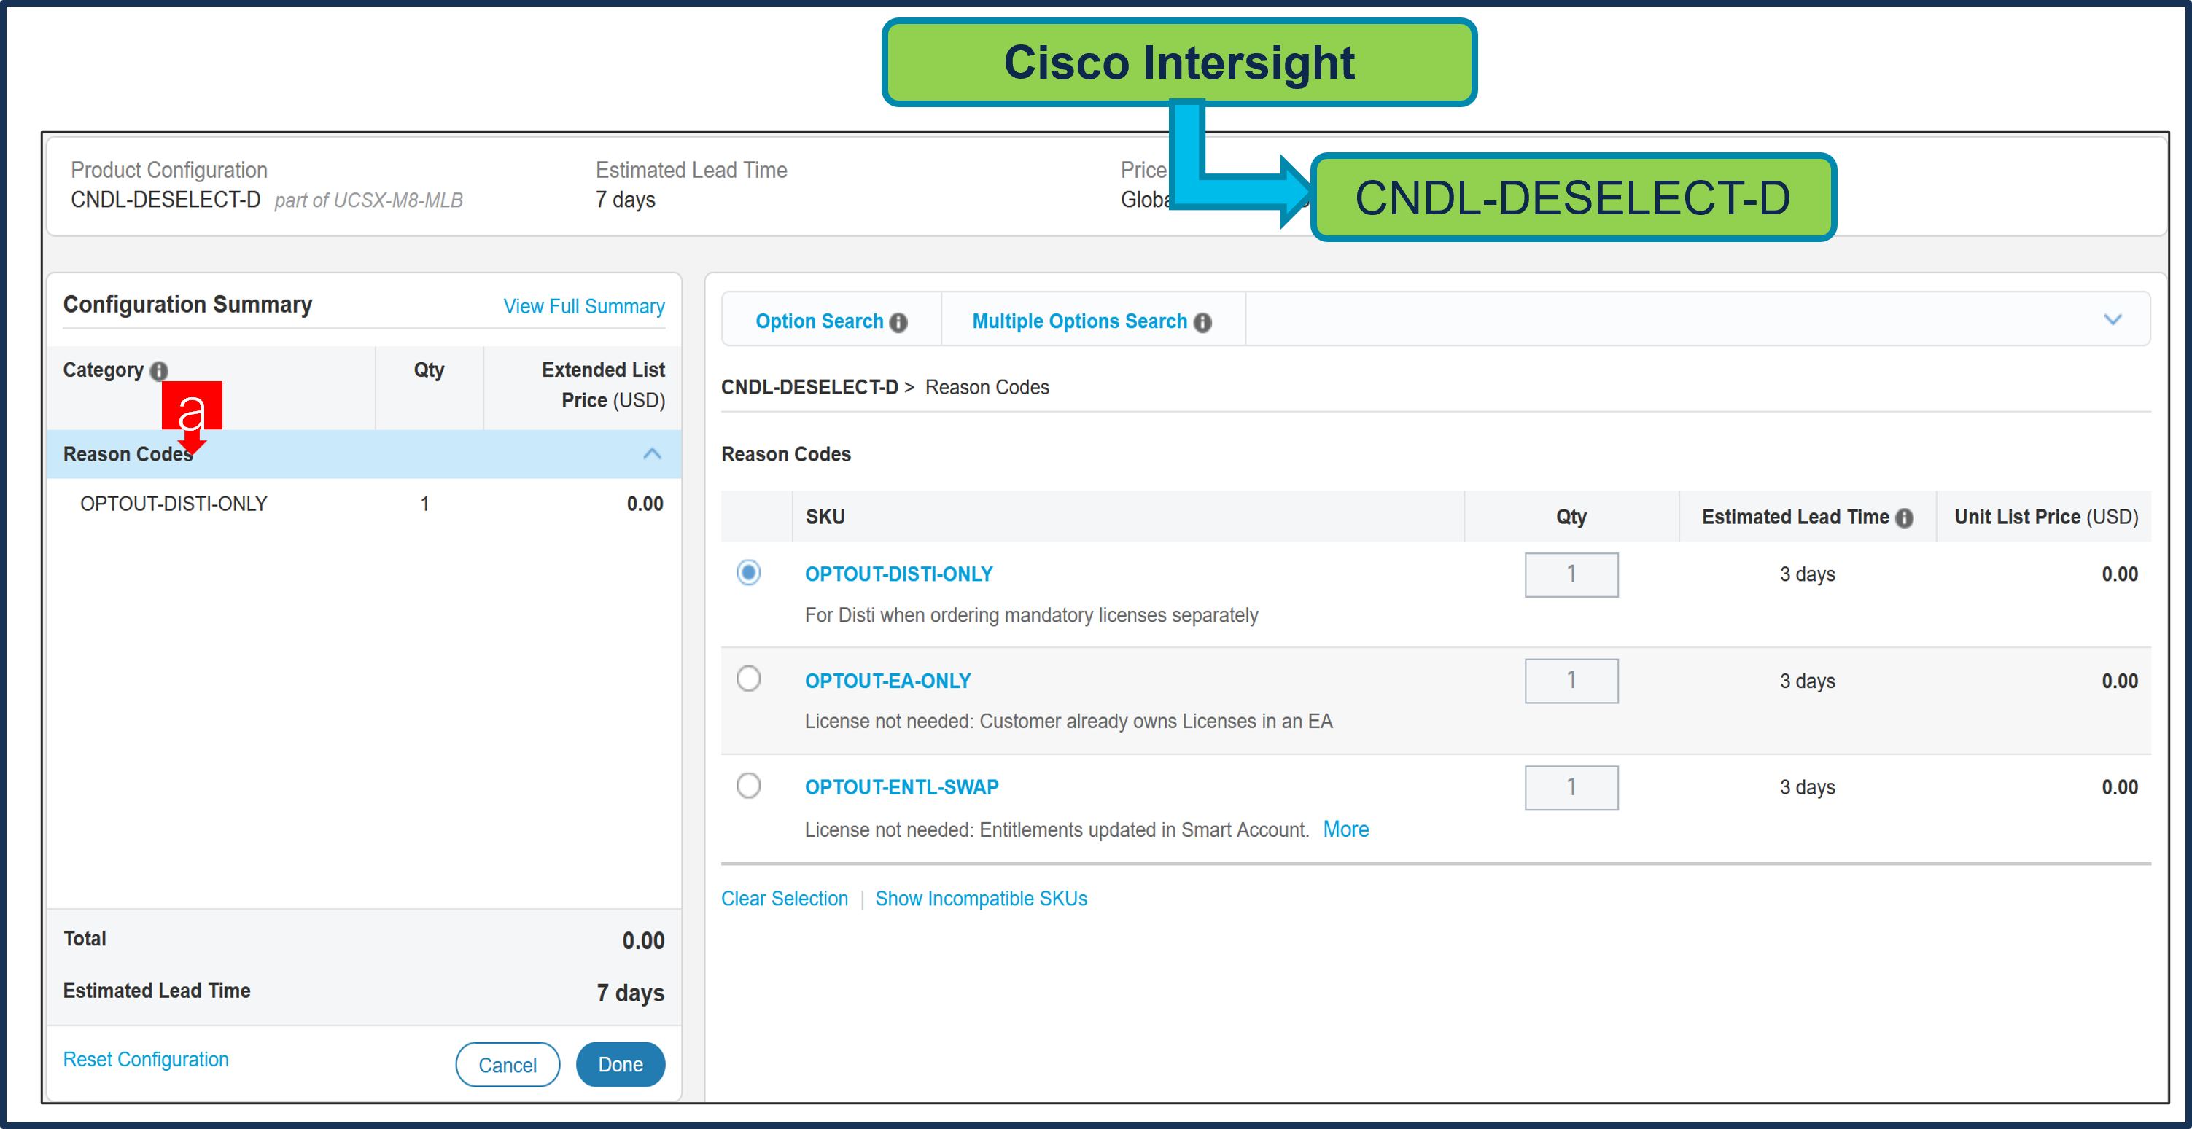The width and height of the screenshot is (2192, 1129).
Task: Click the Option Search info icon
Action: click(x=898, y=321)
